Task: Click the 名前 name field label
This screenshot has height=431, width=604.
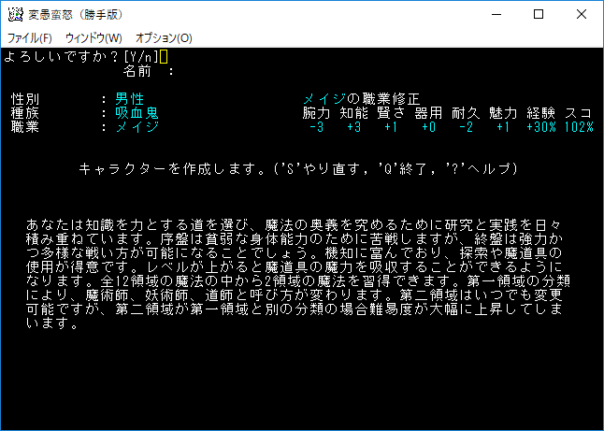Action: [x=137, y=70]
